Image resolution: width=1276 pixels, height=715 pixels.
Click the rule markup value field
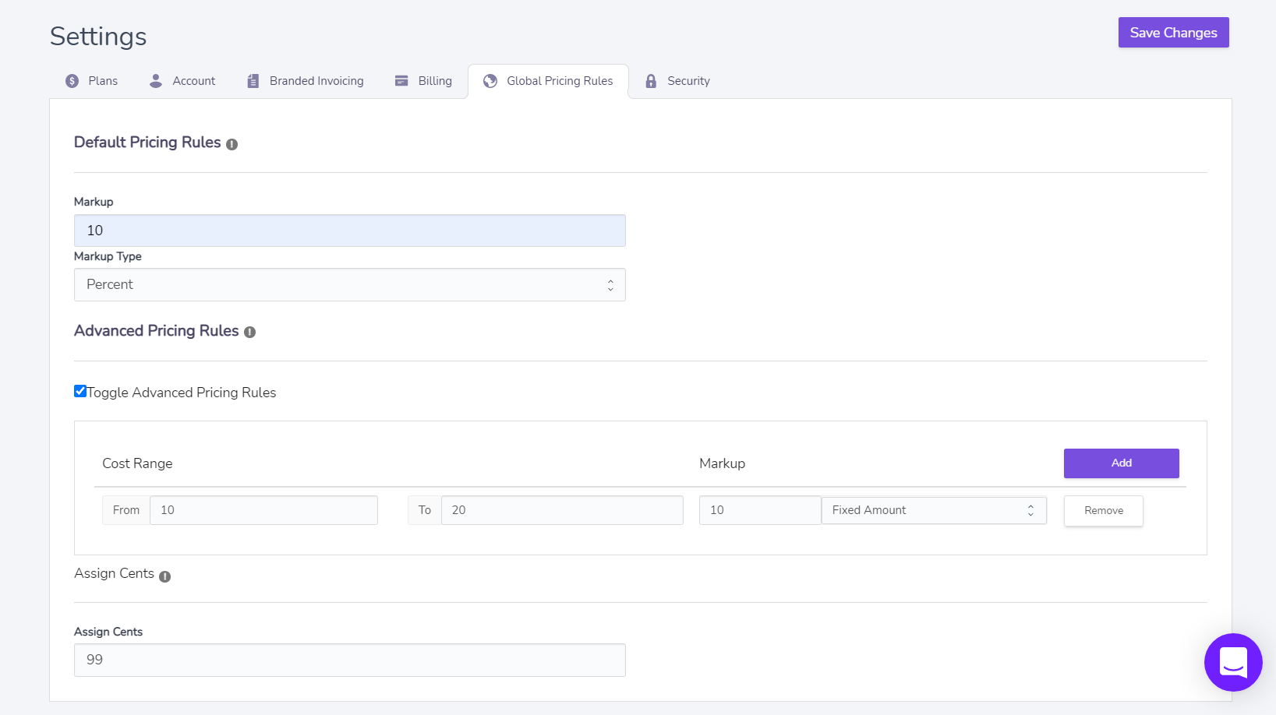[x=760, y=510]
